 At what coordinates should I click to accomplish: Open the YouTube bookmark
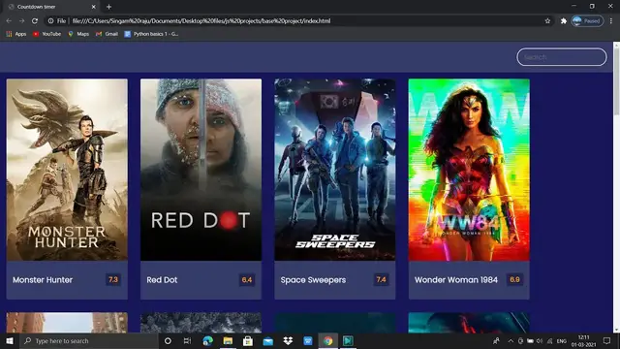47,34
